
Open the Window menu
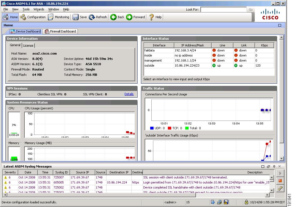click(54, 9)
